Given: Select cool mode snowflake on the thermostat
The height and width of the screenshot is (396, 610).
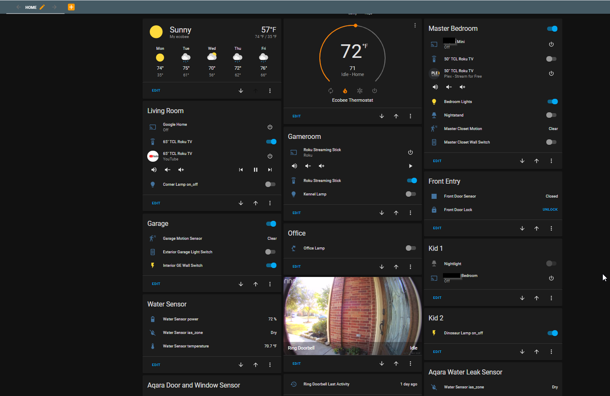Looking at the screenshot, I should point(360,91).
